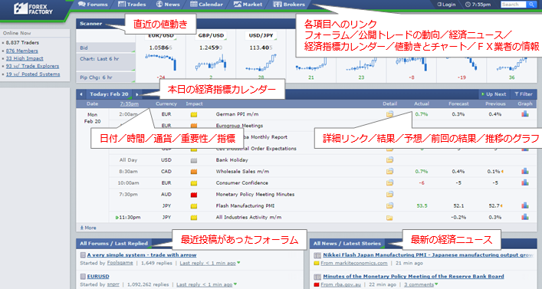
Task: Open detail folder for Bank Holiday
Action: pos(389,159)
